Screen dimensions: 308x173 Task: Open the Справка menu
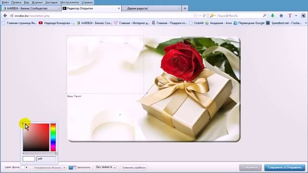point(87,2)
